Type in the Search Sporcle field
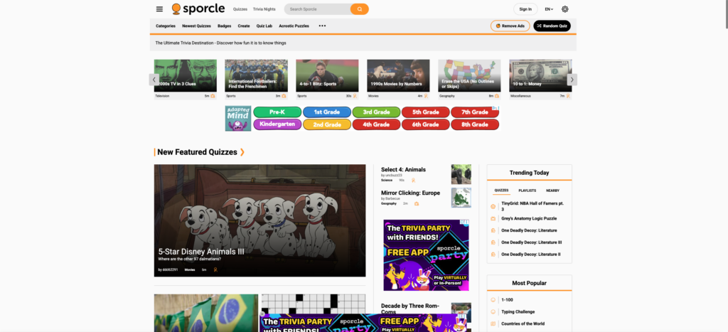Image resolution: width=728 pixels, height=332 pixels. click(x=317, y=9)
